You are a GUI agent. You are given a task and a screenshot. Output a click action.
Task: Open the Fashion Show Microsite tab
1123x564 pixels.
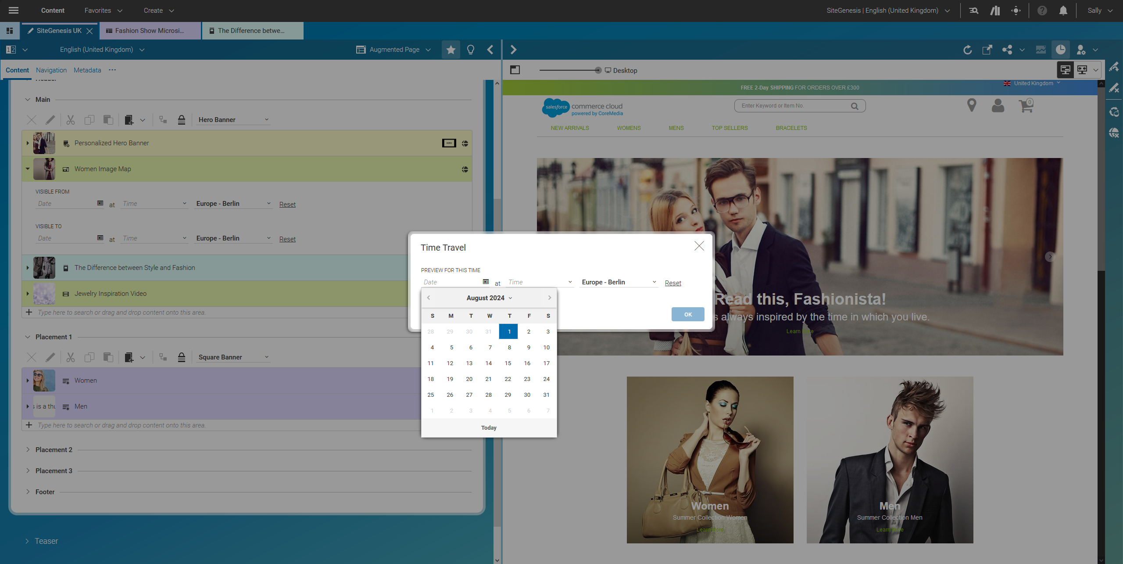tap(149, 31)
